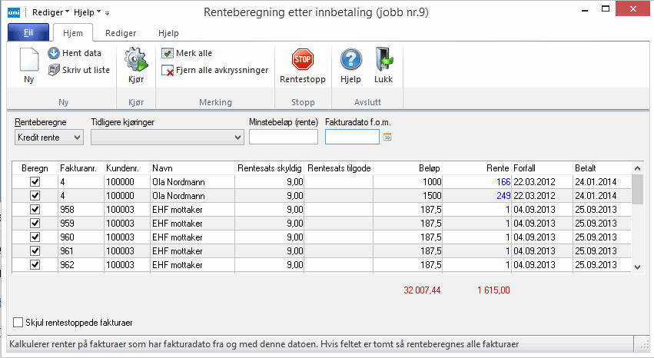654x358 pixels.
Task: Uncheck Beregn for invoice 958
Action: (35, 209)
